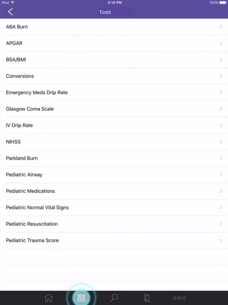Choose the IV Drip Rate tool
This screenshot has height=305, width=228.
(114, 126)
